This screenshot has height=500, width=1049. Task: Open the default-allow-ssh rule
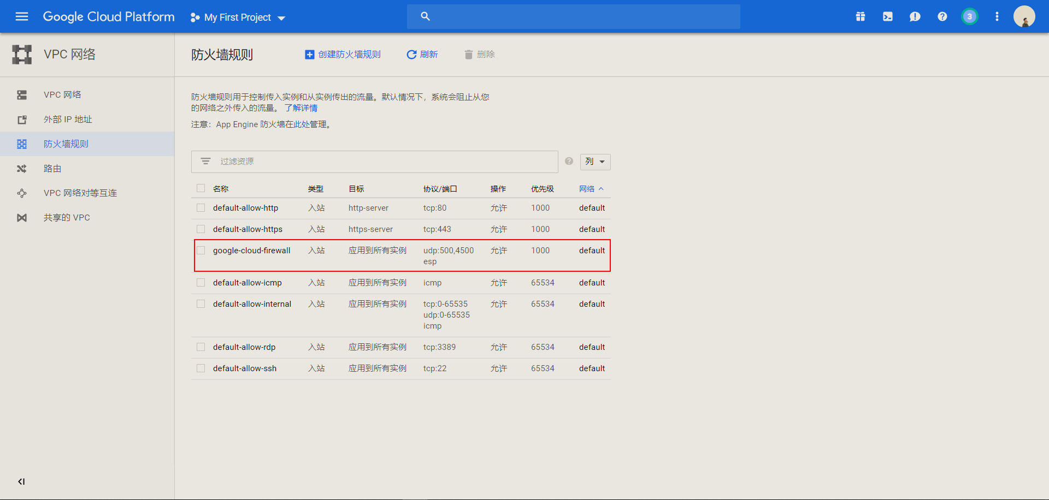click(245, 368)
